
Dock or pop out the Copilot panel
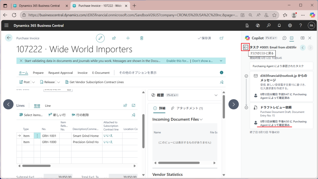click(x=302, y=38)
